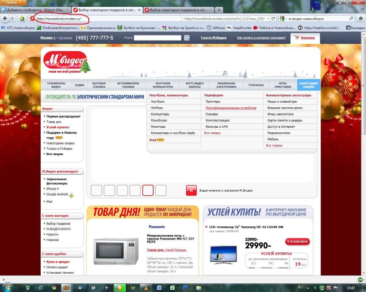Open a new browser tab
This screenshot has width=366, height=292.
(x=219, y=10)
